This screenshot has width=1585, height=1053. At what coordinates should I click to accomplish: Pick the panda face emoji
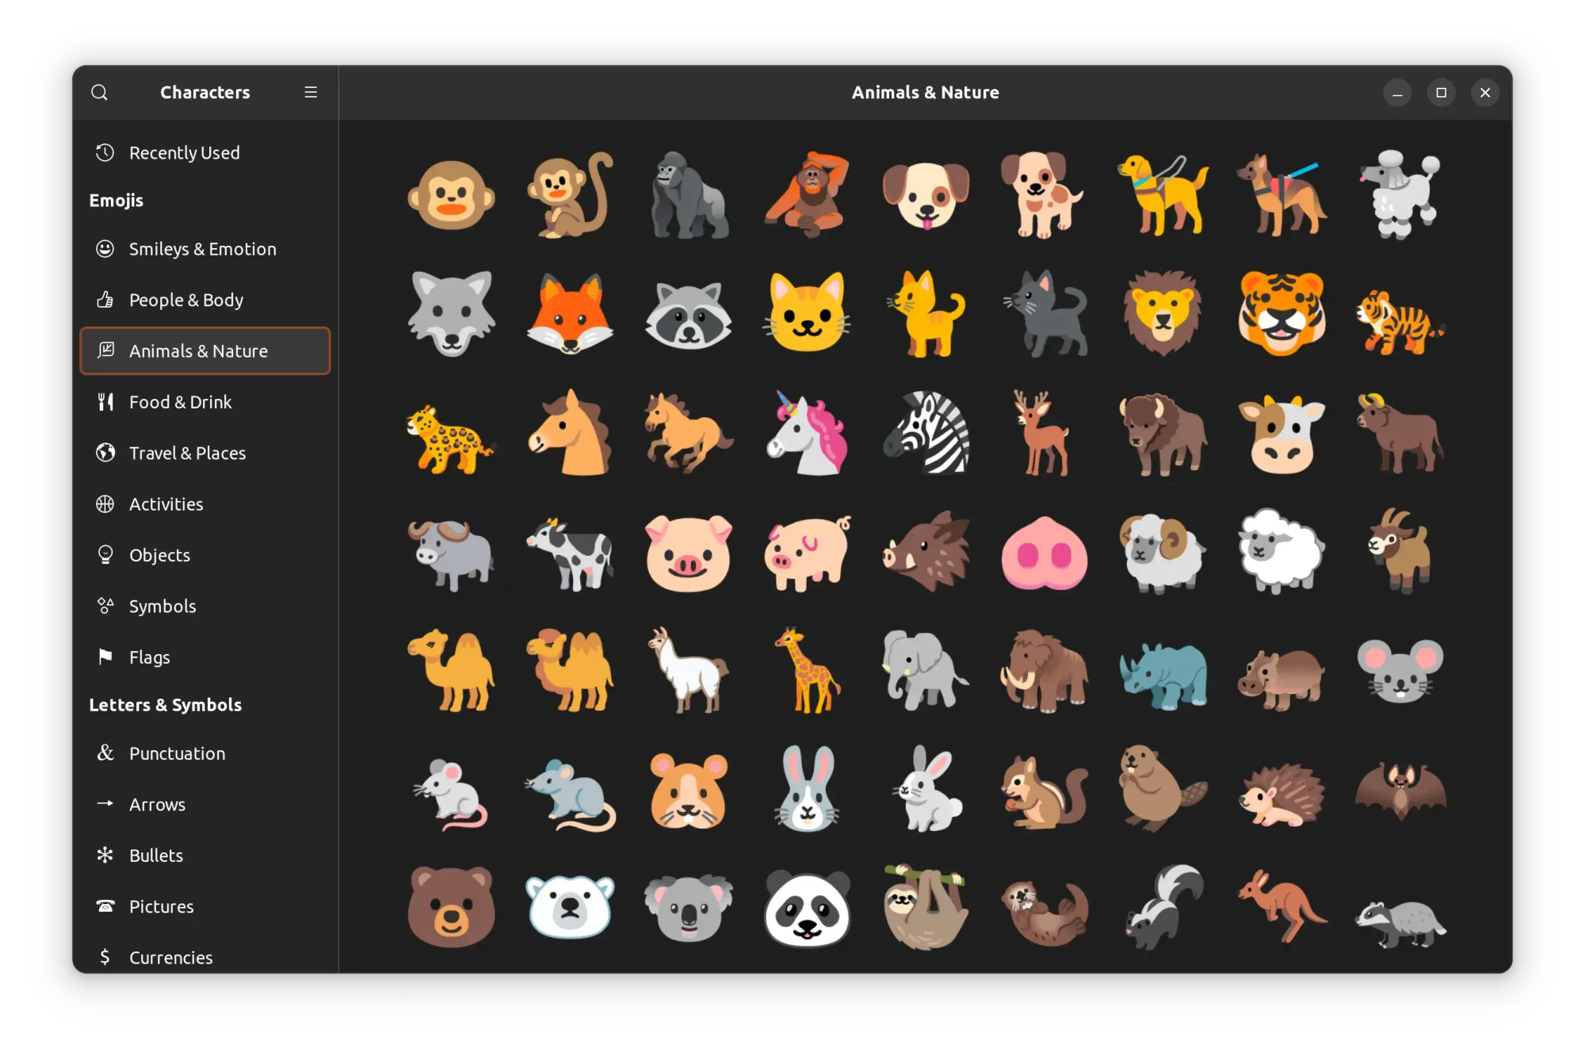[807, 908]
